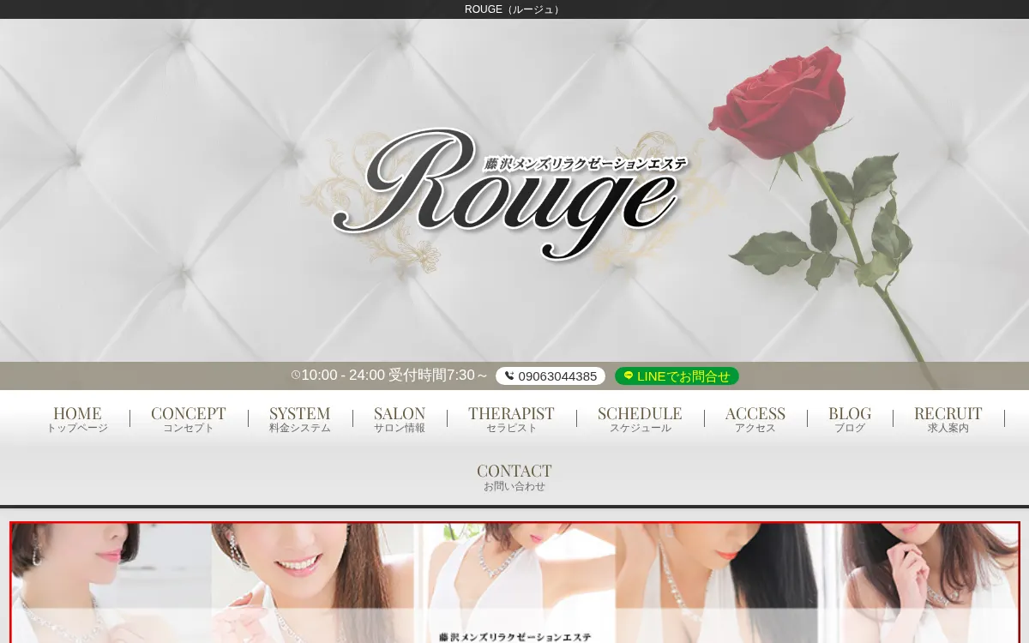Open RECRUIT job information page
The image size is (1029, 643).
[x=948, y=418]
